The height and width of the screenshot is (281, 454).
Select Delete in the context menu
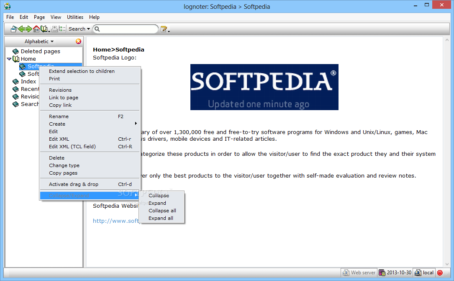pos(90,157)
